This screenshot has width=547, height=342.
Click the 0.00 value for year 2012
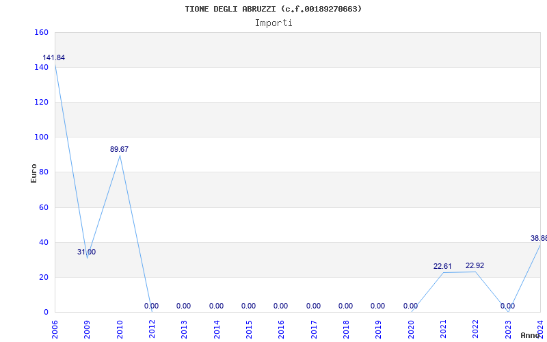[x=151, y=306]
